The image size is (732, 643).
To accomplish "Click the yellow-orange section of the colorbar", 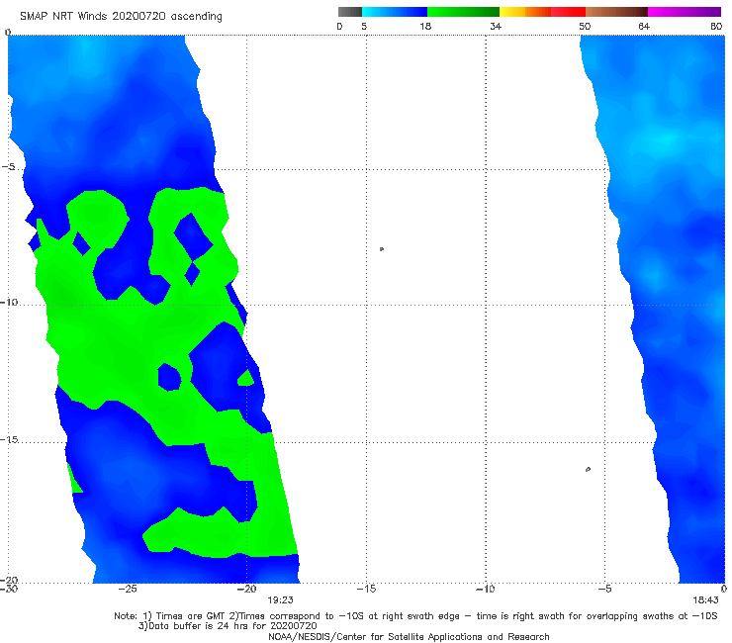I will (525, 12).
